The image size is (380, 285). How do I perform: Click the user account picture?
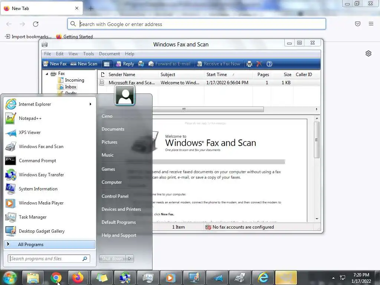(x=125, y=95)
